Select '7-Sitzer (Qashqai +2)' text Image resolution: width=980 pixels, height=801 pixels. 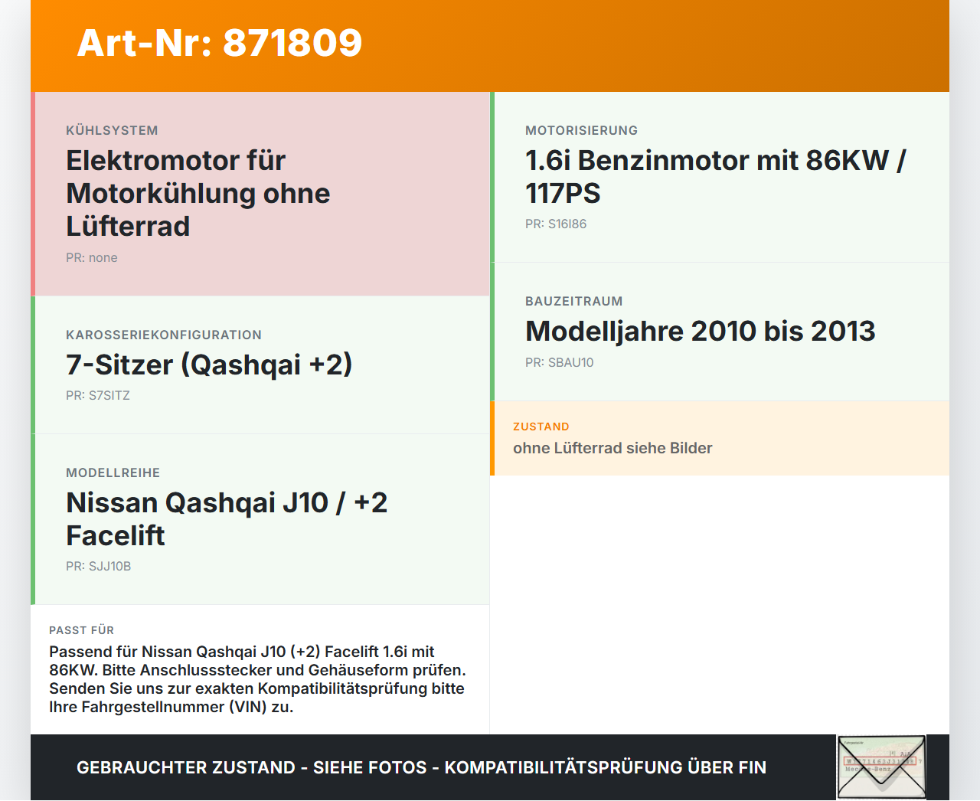(209, 365)
